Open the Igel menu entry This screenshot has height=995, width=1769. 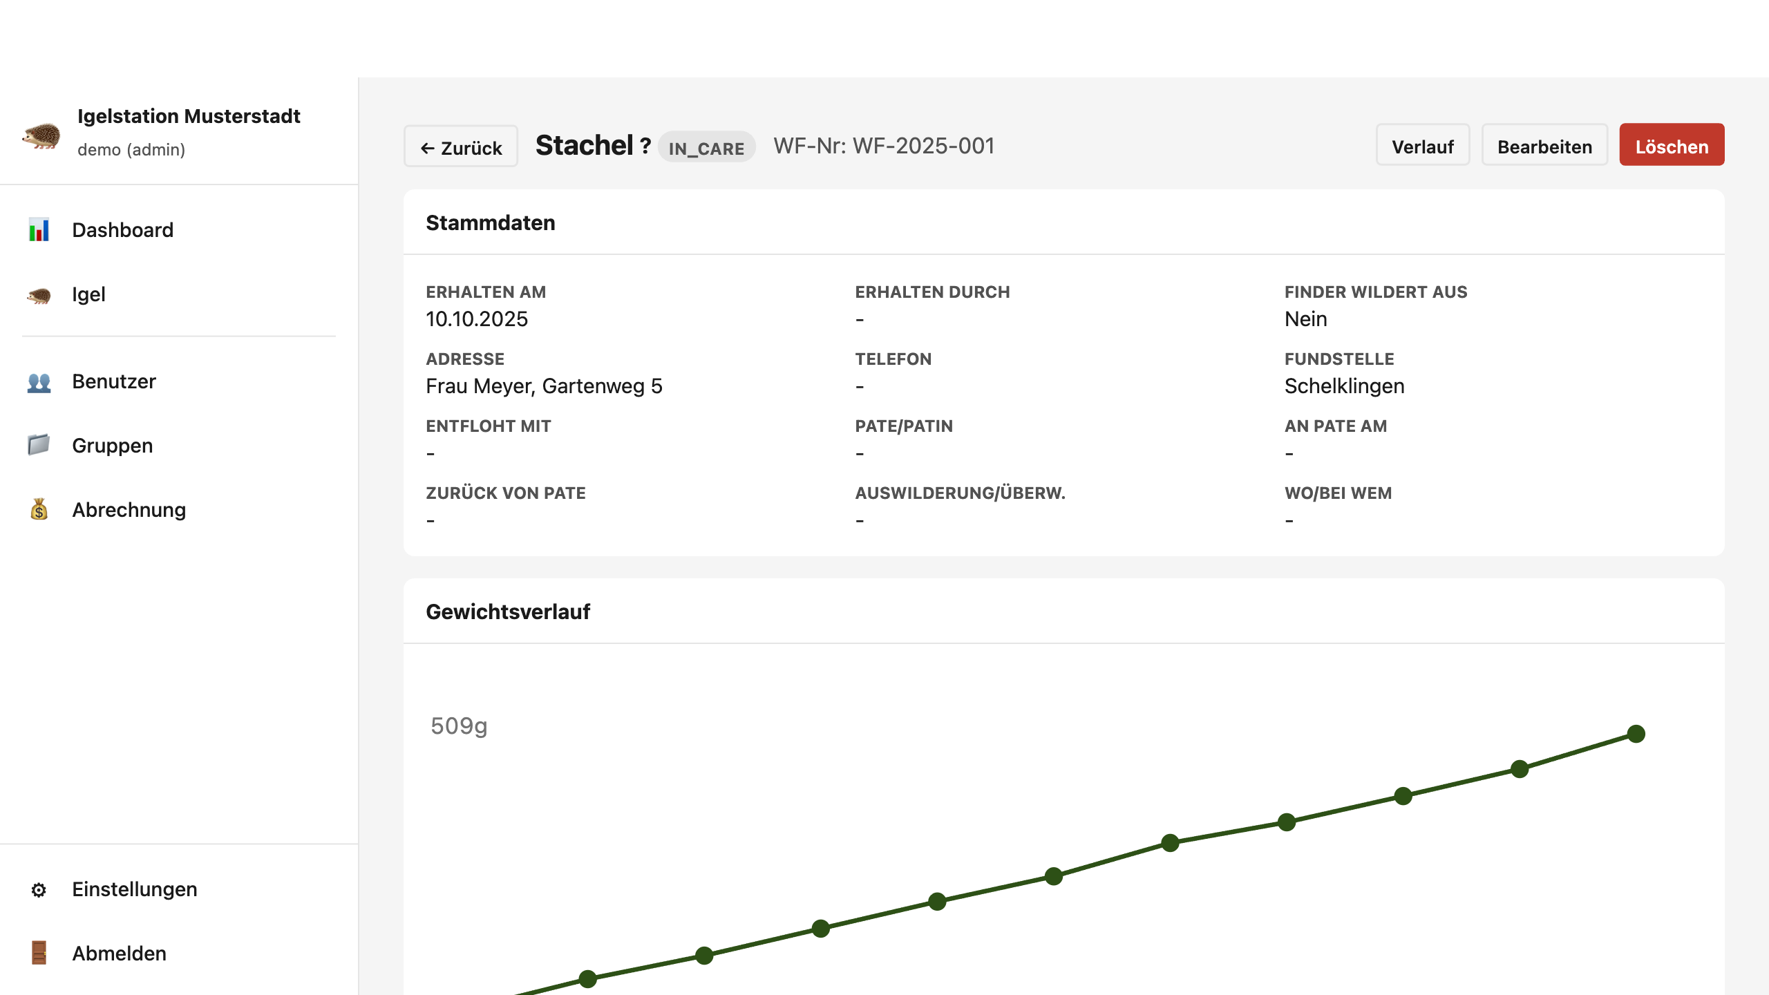pos(88,295)
